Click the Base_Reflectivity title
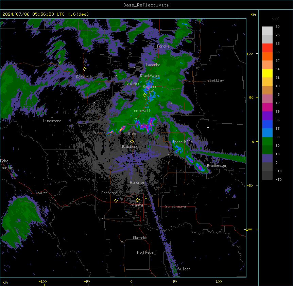The image size is (293, 286). 146,5
